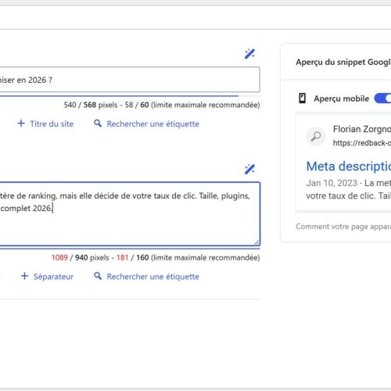Click the round search icon in Google snippet
Image resolution: width=391 pixels, height=391 pixels.
pyautogui.click(x=316, y=137)
